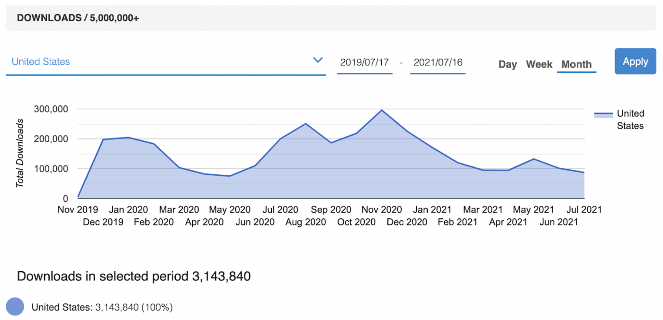Click the Aug 2020 x-axis label
Image resolution: width=663 pixels, height=320 pixels.
[x=305, y=222]
